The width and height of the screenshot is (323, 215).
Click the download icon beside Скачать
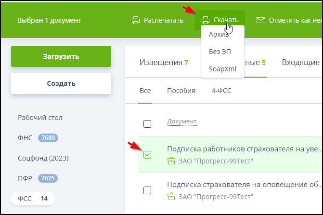(x=206, y=20)
